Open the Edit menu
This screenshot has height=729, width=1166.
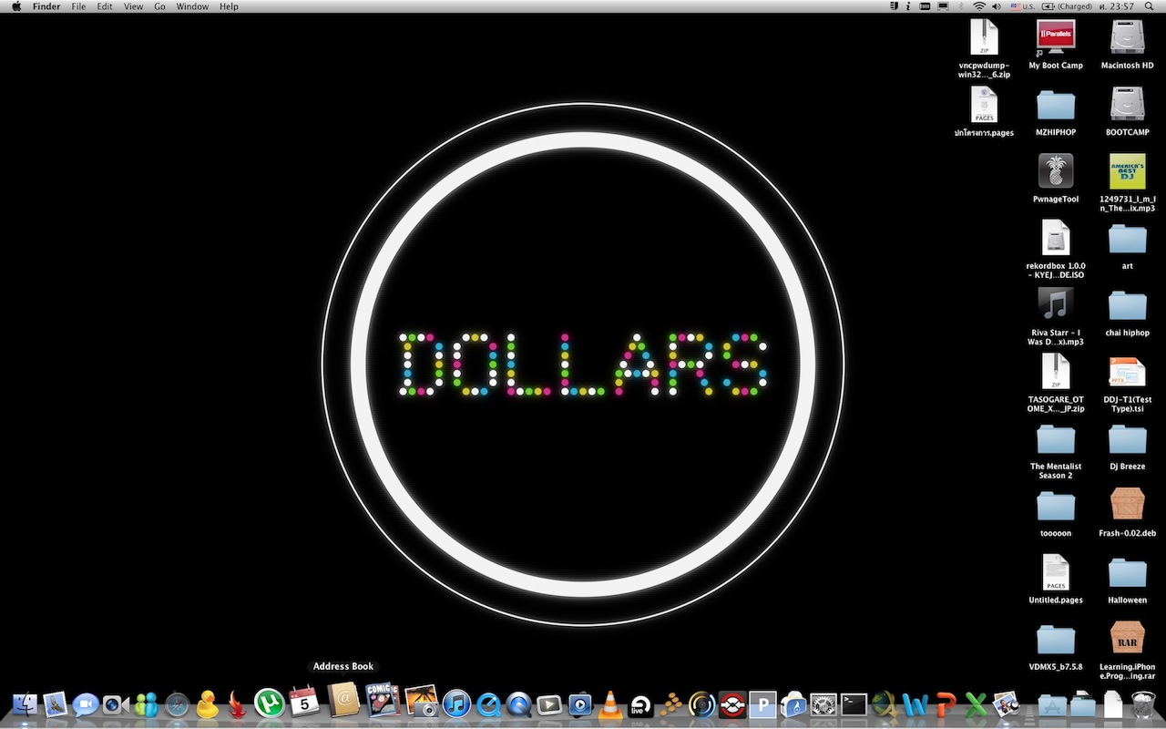(x=105, y=6)
